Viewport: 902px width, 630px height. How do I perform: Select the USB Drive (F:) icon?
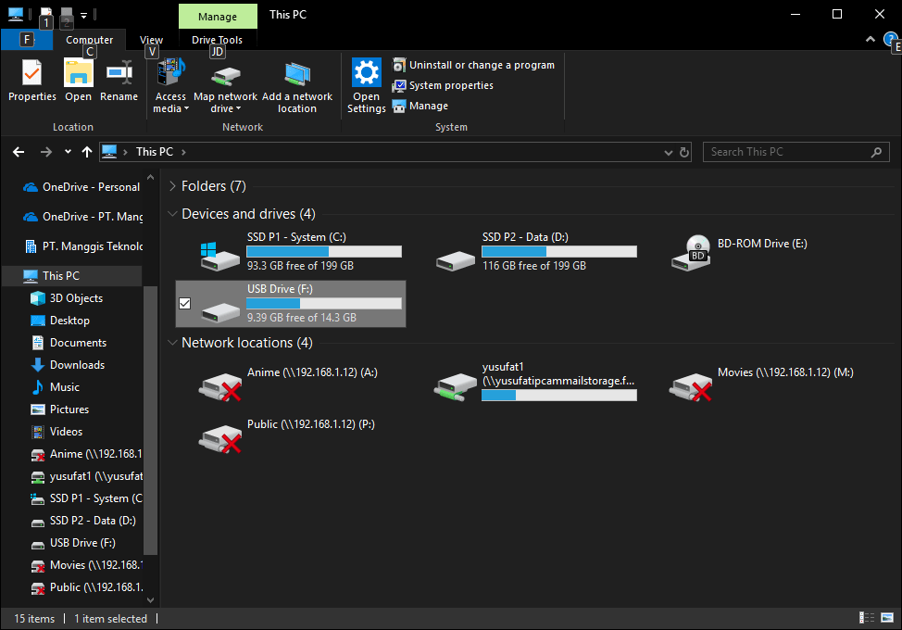(220, 310)
